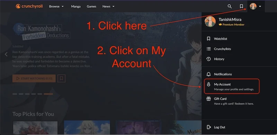Select My Account menu entry

point(232,86)
